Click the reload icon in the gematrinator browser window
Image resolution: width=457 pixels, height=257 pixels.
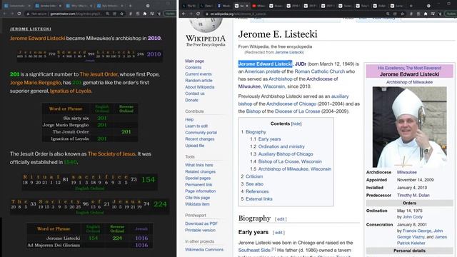19,14
